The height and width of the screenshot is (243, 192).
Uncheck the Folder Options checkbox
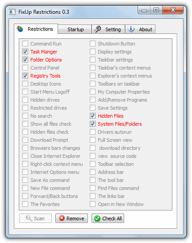[25, 60]
